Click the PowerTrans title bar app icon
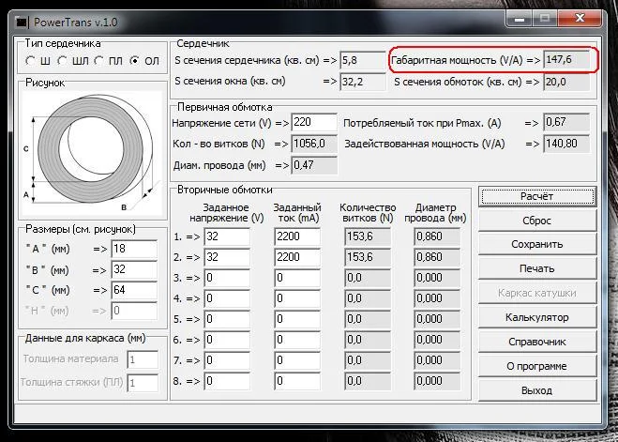618x442 pixels. 23,23
